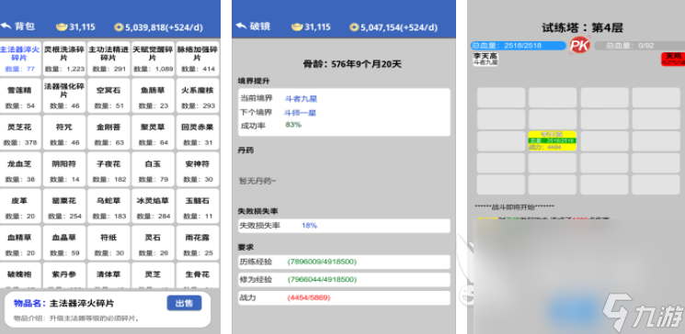Image resolution: width=685 pixels, height=334 pixels.
Task: Tap the coin icon next to 5,039,818
Action: click(x=119, y=28)
